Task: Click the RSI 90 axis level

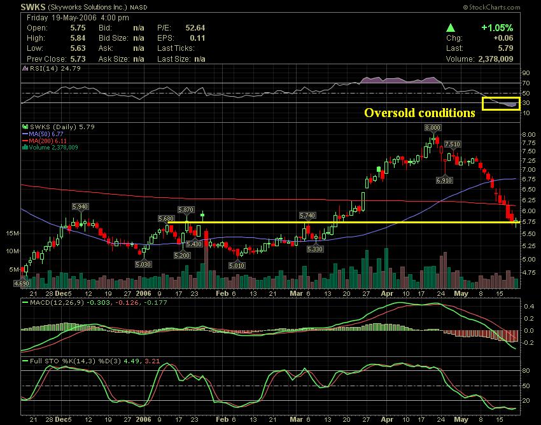Action: pos(526,73)
